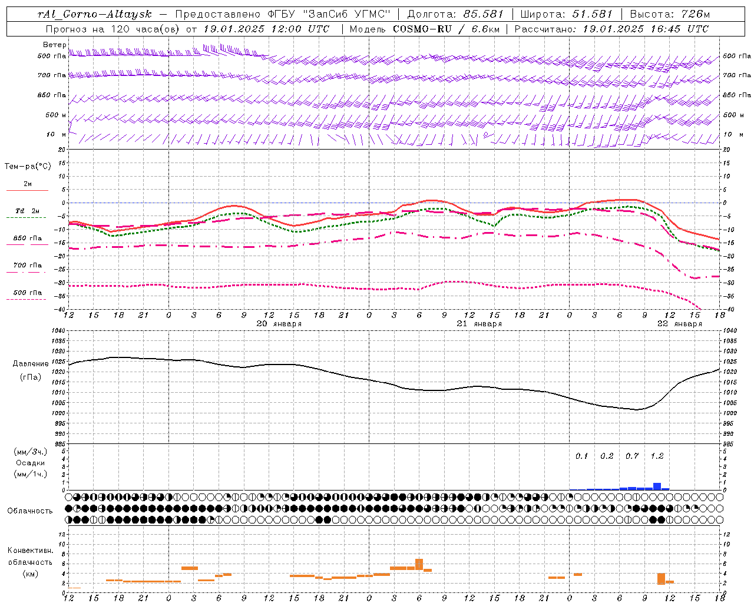
Task: Click the 0.2 three-hour precipitation value
Action: click(607, 456)
